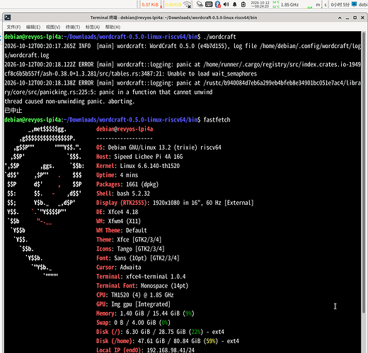Roll up the terminal window with the up-arrow button
Image resolution: width=368 pixels, height=353 pixels.
(x=340, y=18)
